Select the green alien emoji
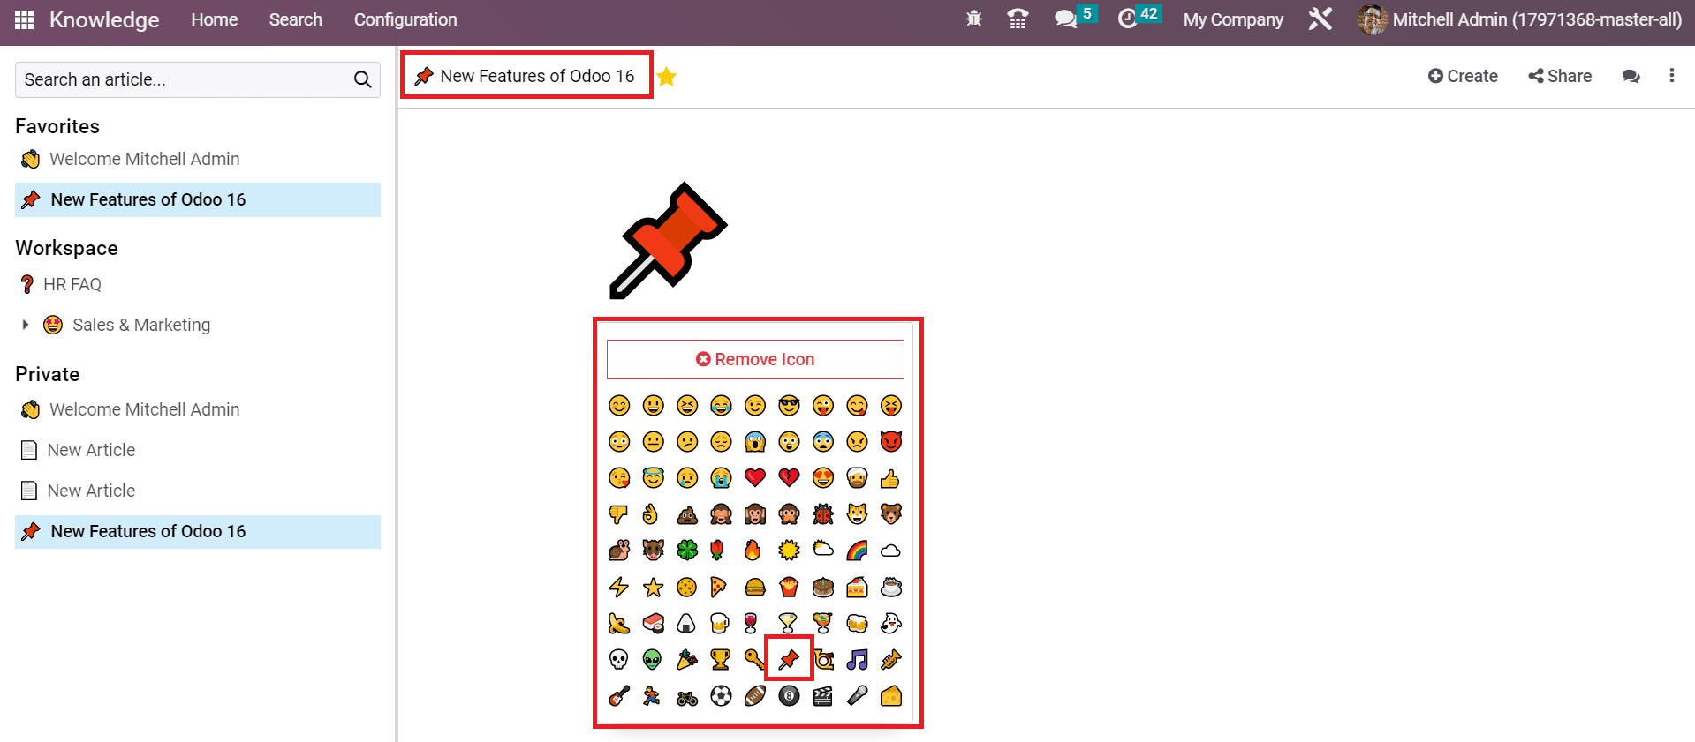Viewport: 1695px width, 742px height. tap(653, 659)
